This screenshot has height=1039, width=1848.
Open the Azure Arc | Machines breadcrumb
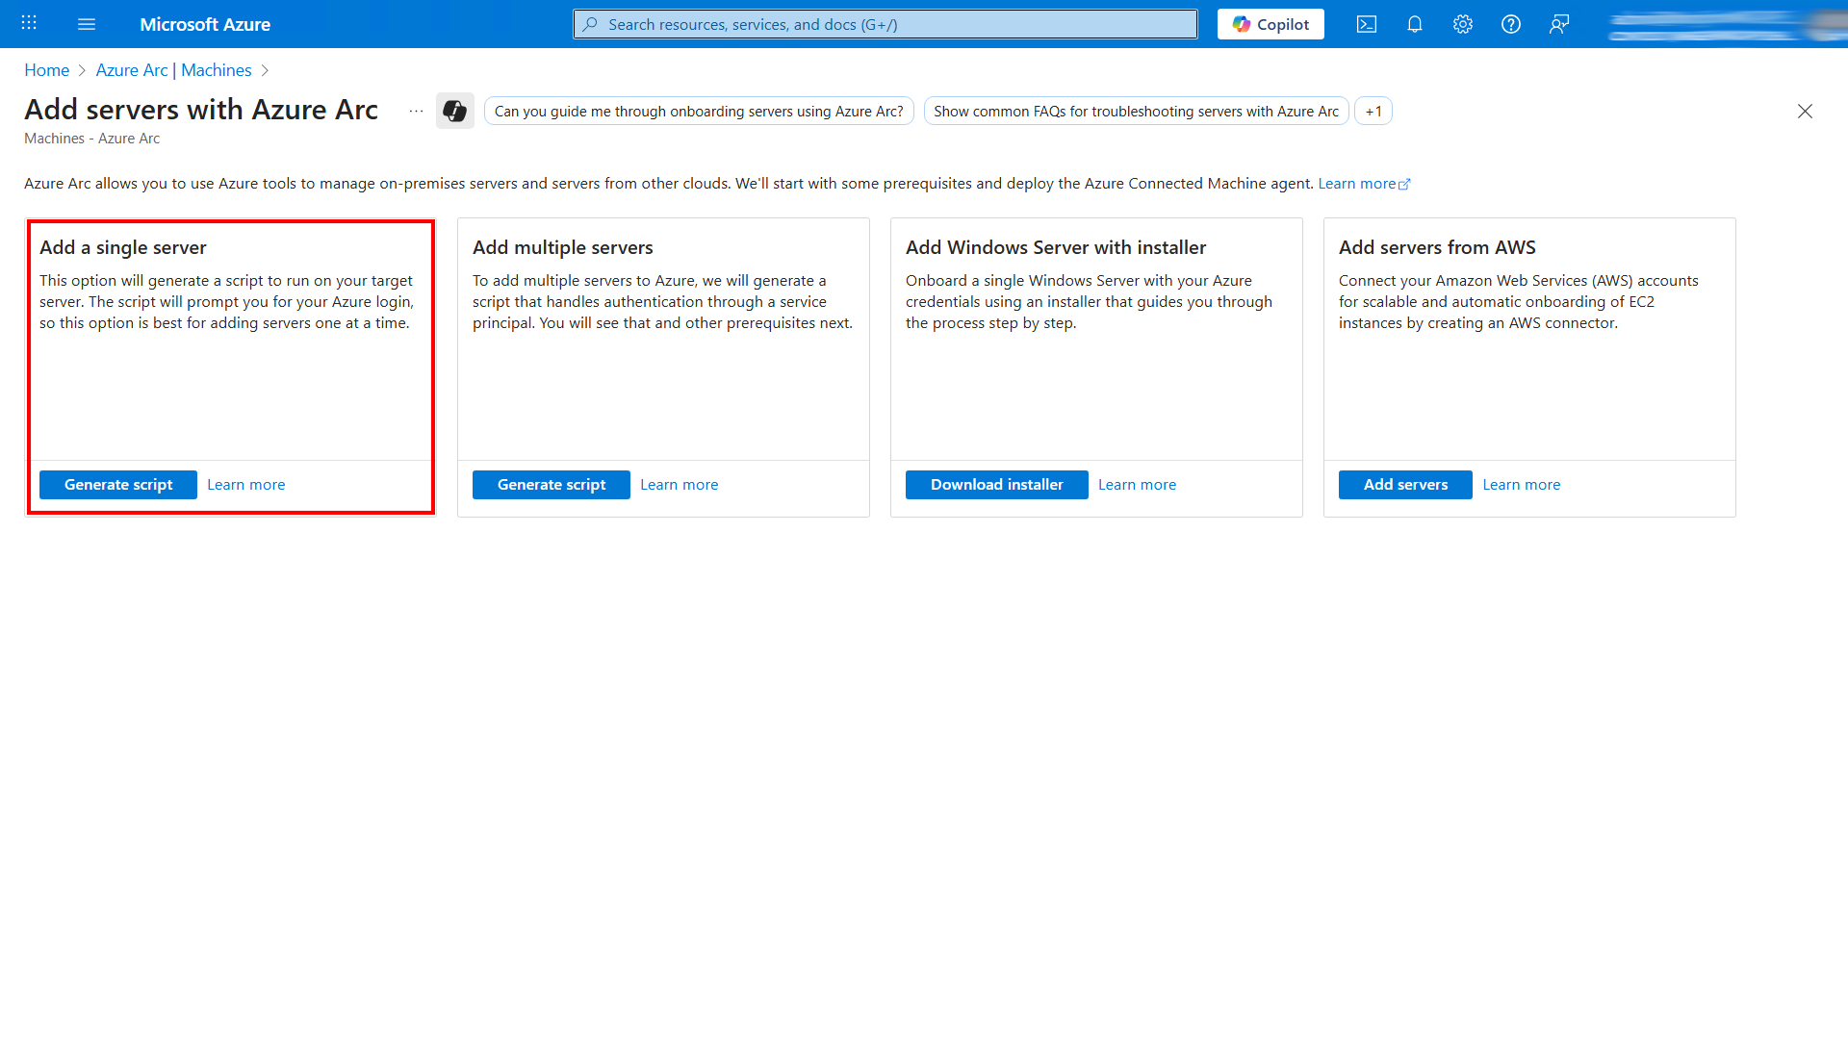173,69
